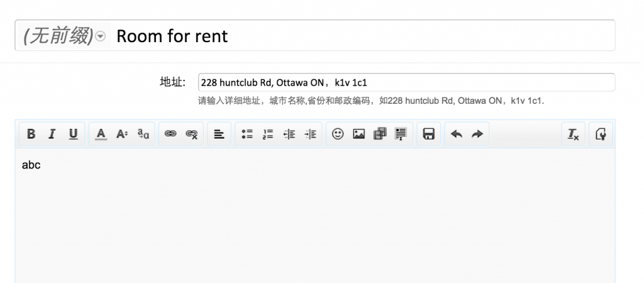Toggle italic text style

point(52,134)
